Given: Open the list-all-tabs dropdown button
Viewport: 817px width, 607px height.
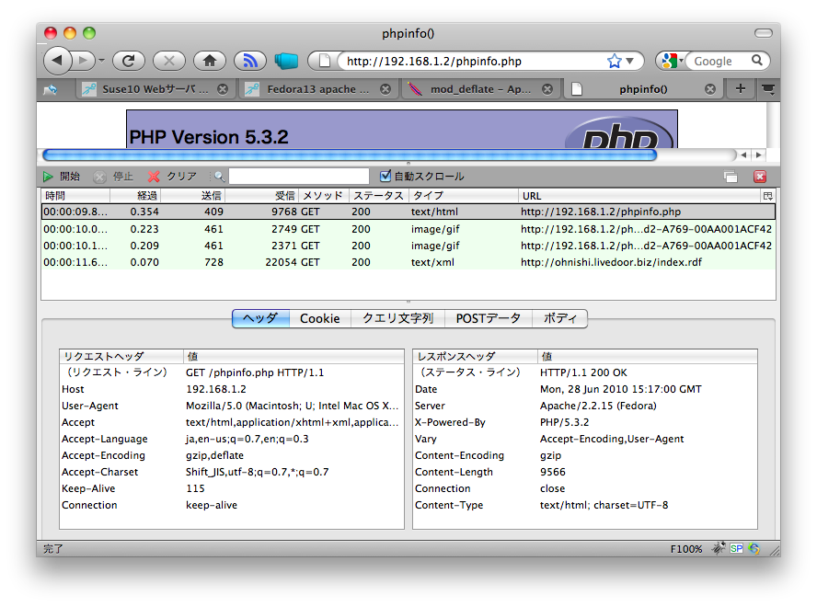Looking at the screenshot, I should (768, 88).
